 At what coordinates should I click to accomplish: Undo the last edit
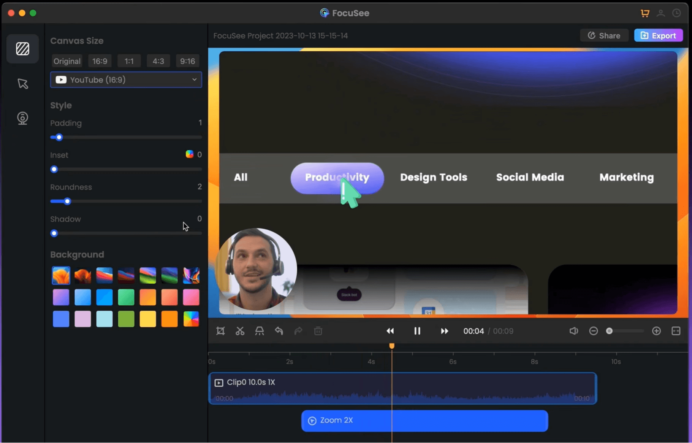[279, 331]
